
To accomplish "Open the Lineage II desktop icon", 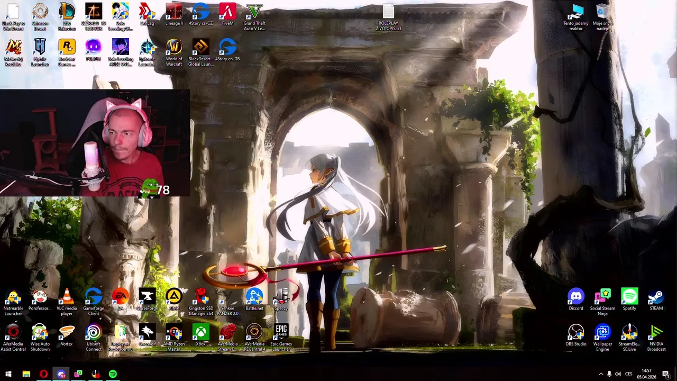I will pos(174,15).
